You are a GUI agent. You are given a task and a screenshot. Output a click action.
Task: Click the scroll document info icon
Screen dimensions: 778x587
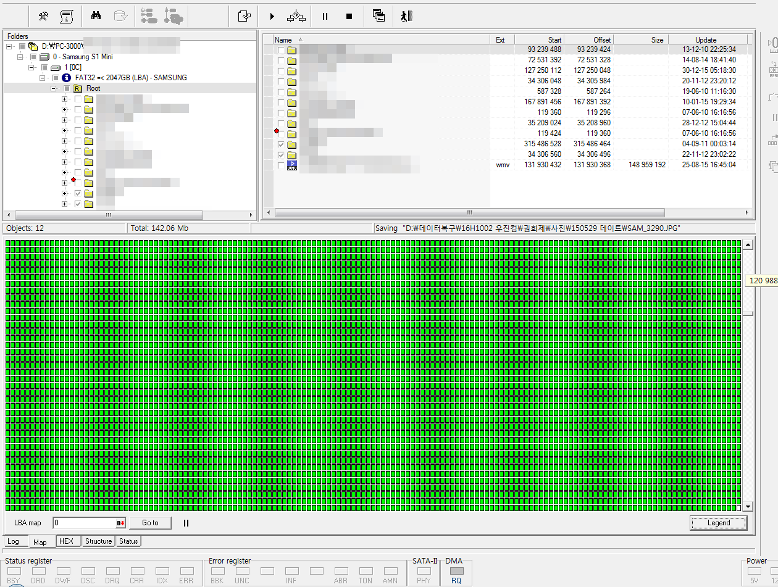66,17
